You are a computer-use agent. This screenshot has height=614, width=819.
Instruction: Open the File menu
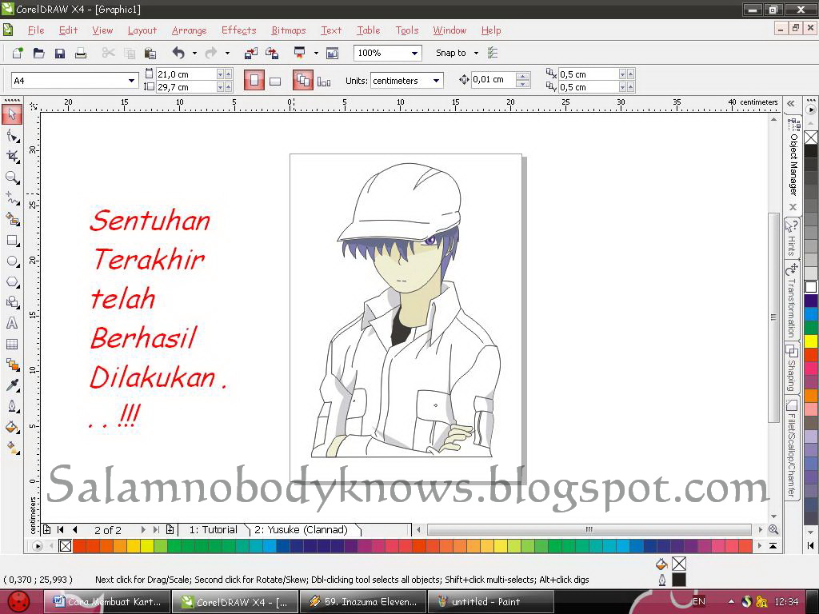35,30
